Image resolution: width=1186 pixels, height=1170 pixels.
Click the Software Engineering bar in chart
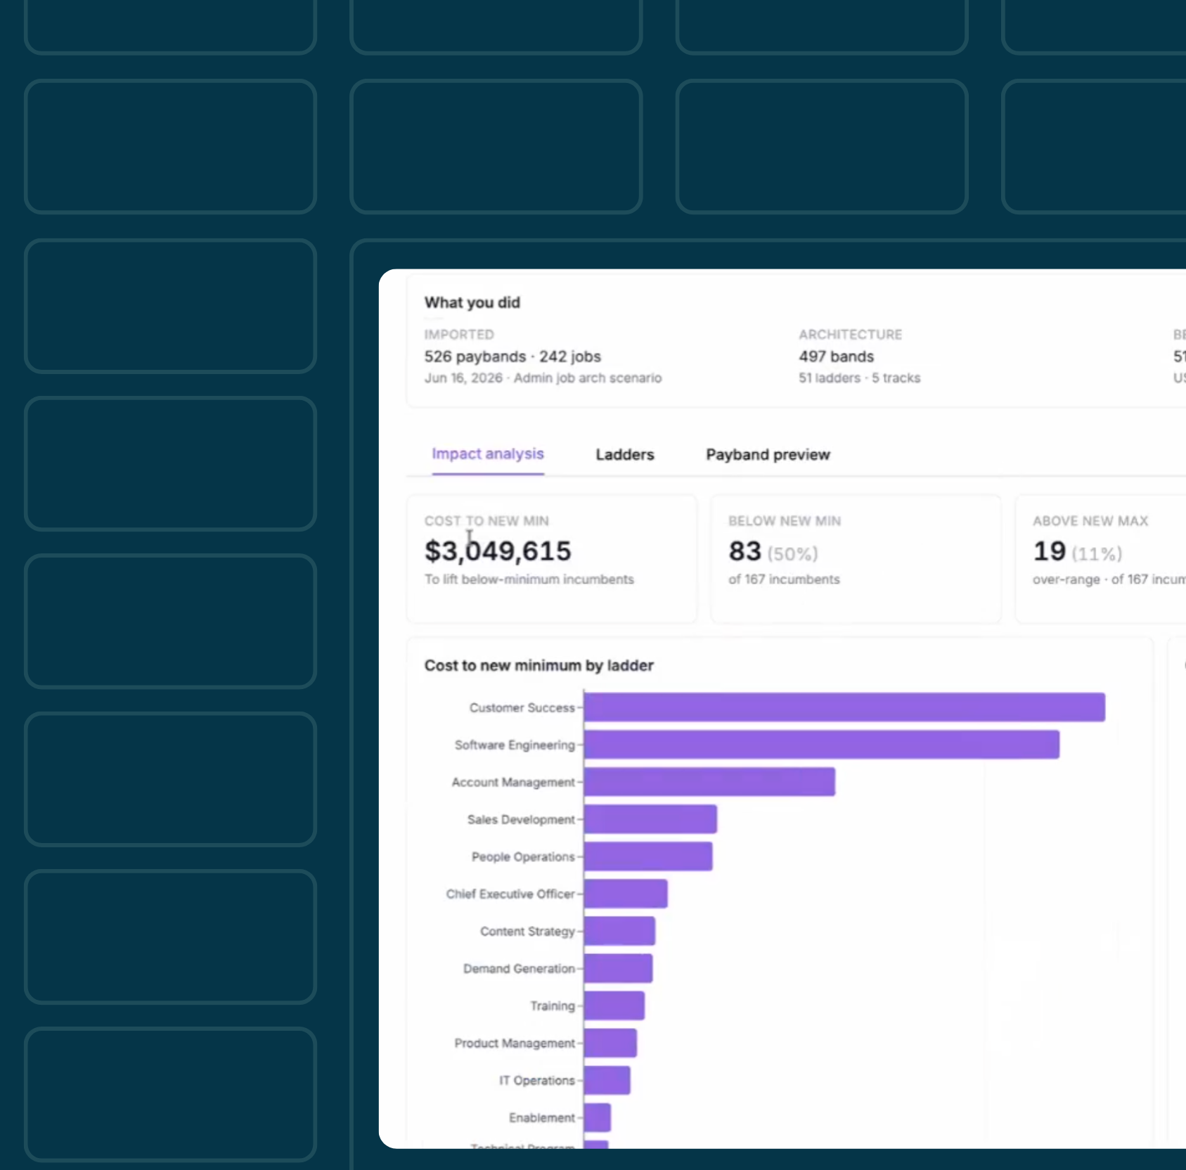pyautogui.click(x=822, y=745)
